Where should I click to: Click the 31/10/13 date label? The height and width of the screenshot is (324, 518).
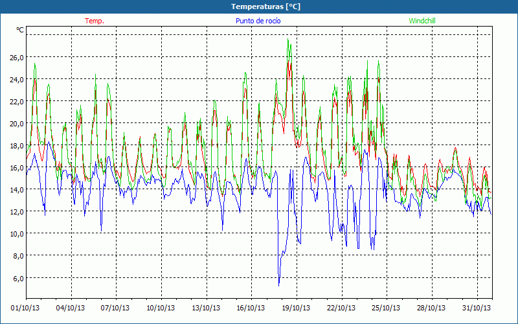point(477,308)
